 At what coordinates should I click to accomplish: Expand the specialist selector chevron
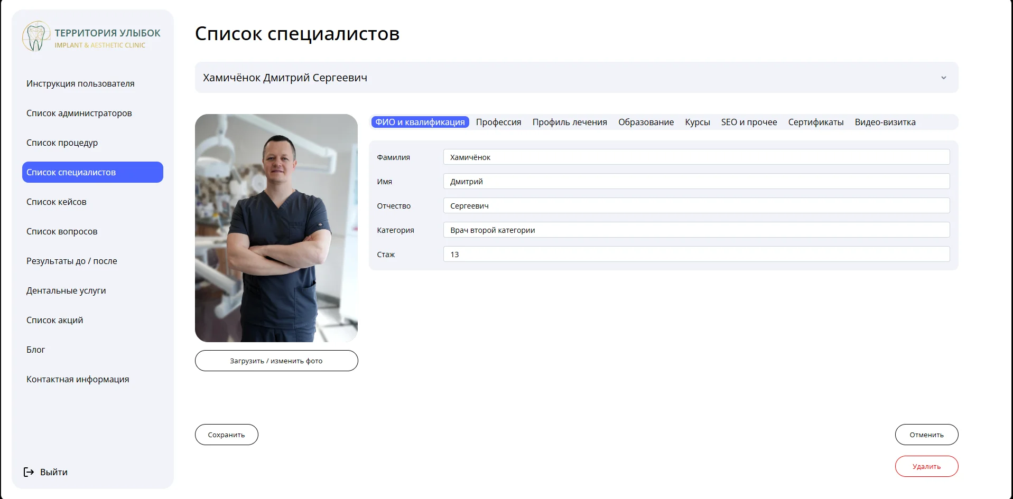coord(943,78)
